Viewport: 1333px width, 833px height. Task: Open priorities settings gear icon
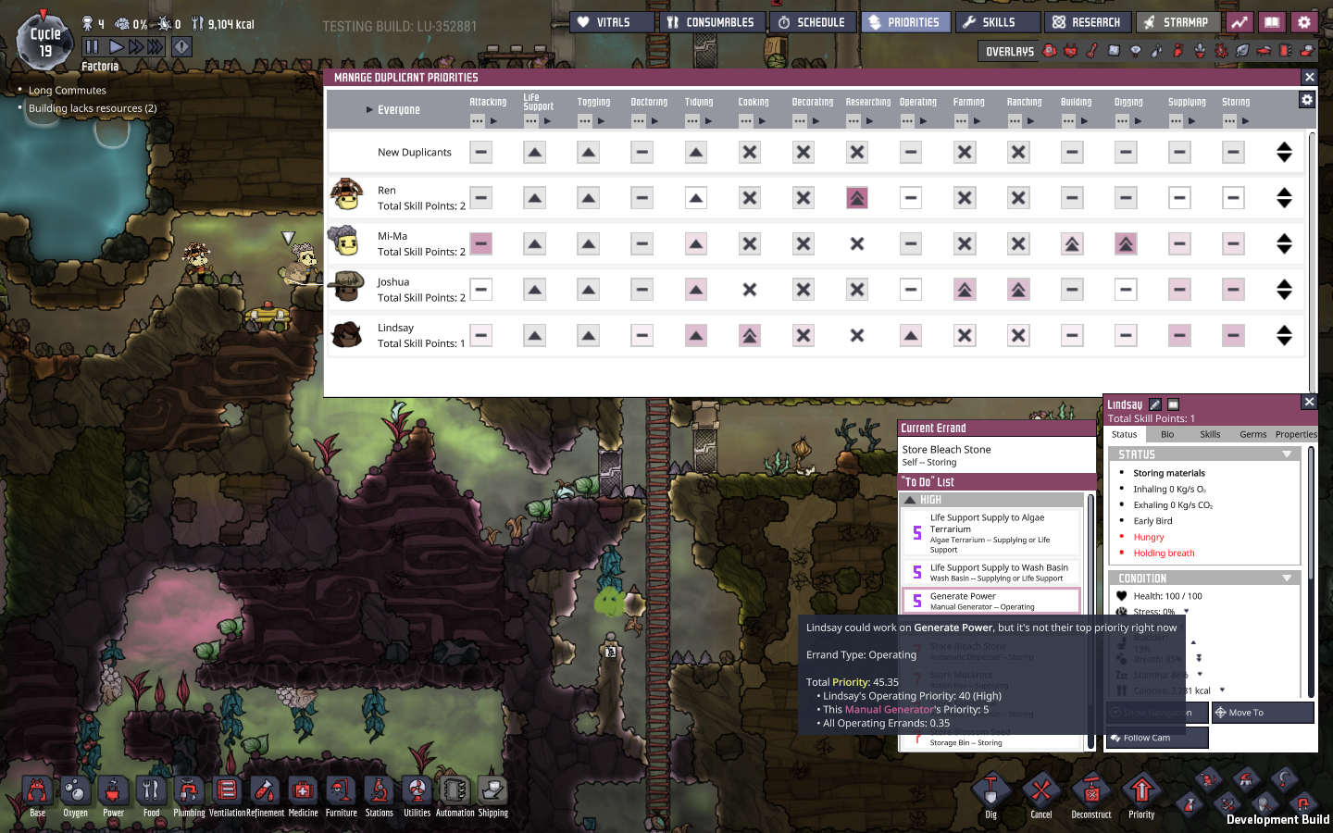pyautogui.click(x=1306, y=100)
